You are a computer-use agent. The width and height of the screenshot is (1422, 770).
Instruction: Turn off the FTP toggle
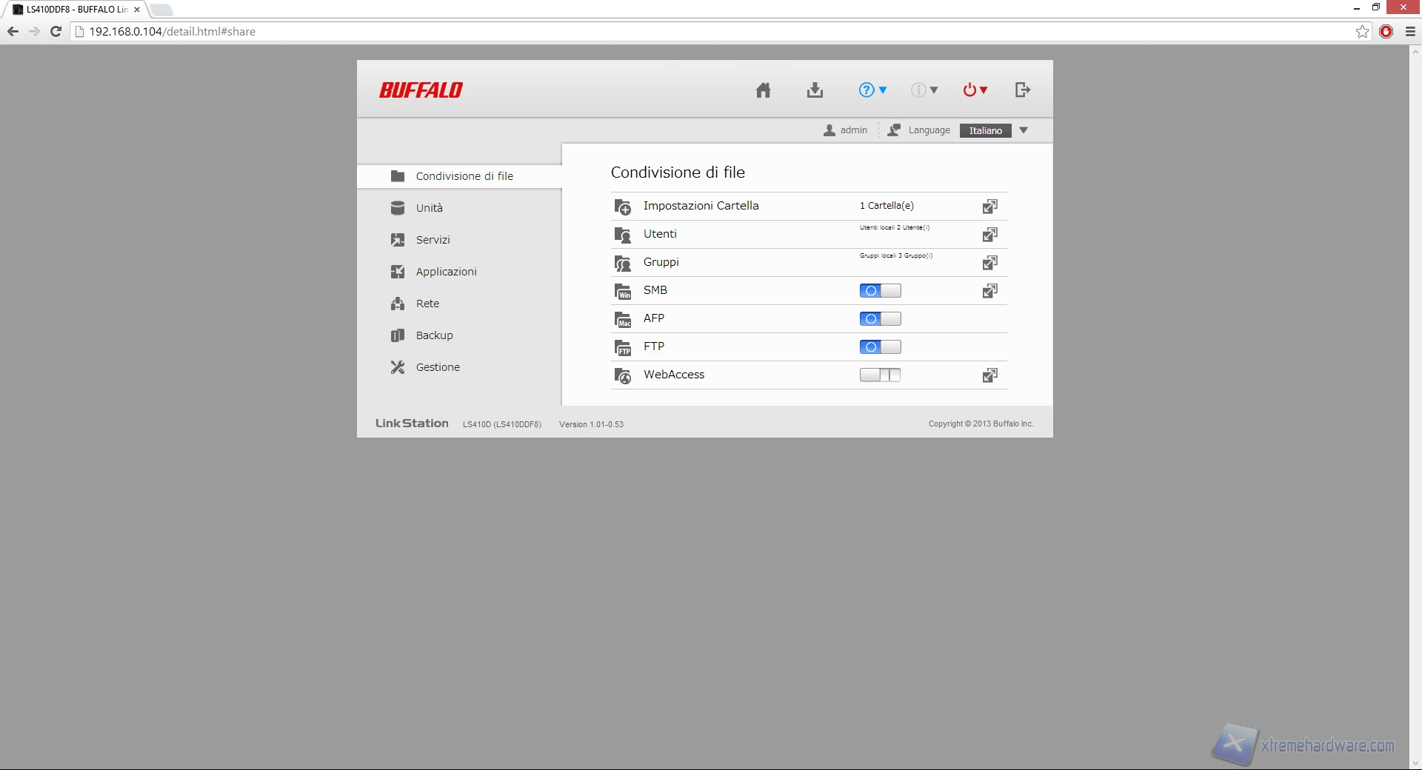(x=880, y=347)
